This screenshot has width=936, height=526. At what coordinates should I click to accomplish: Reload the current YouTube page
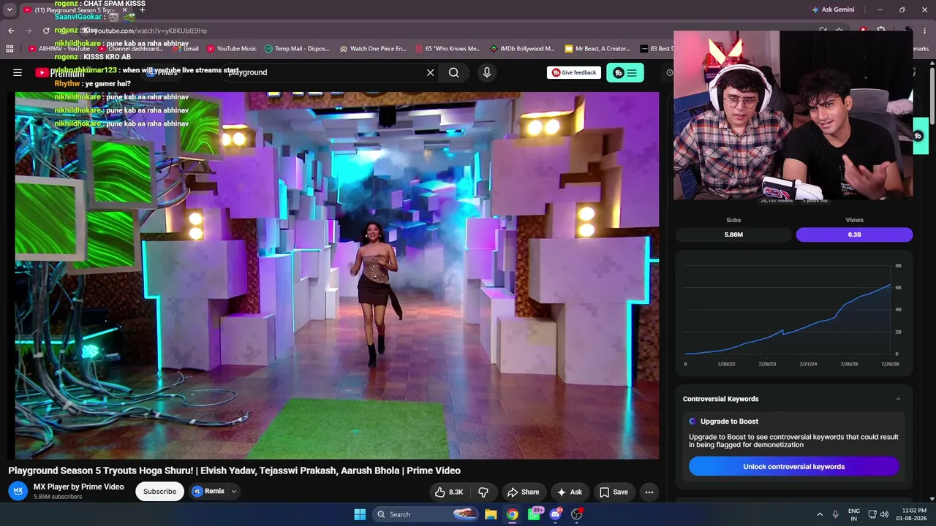coord(46,31)
